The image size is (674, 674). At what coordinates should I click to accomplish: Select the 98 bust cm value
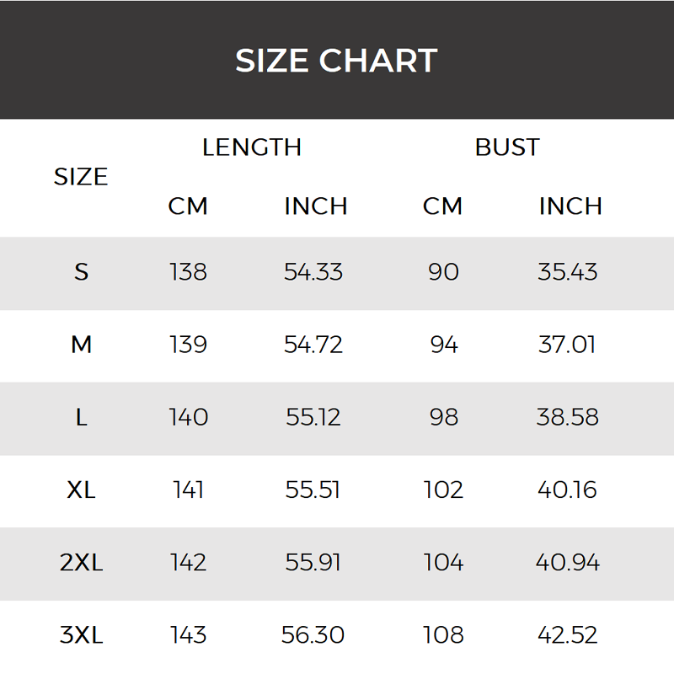click(443, 417)
